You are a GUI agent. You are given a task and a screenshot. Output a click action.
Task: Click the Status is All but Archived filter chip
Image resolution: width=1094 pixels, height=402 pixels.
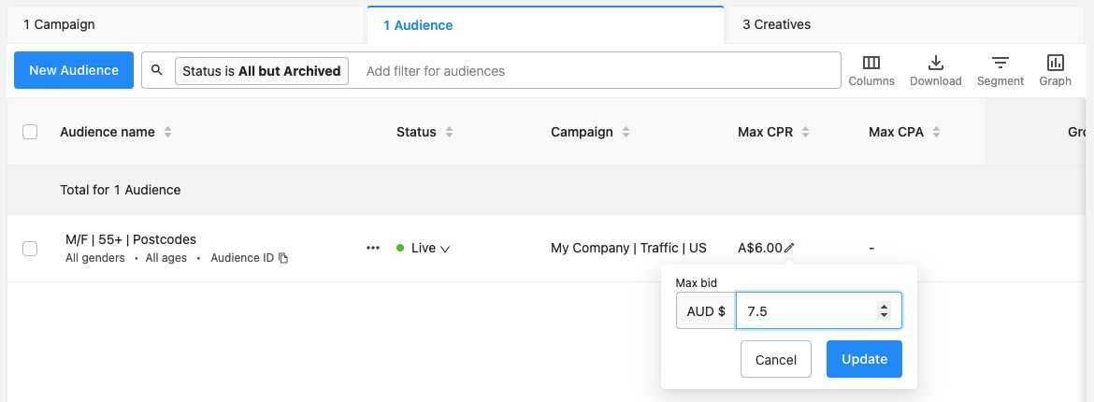[262, 70]
